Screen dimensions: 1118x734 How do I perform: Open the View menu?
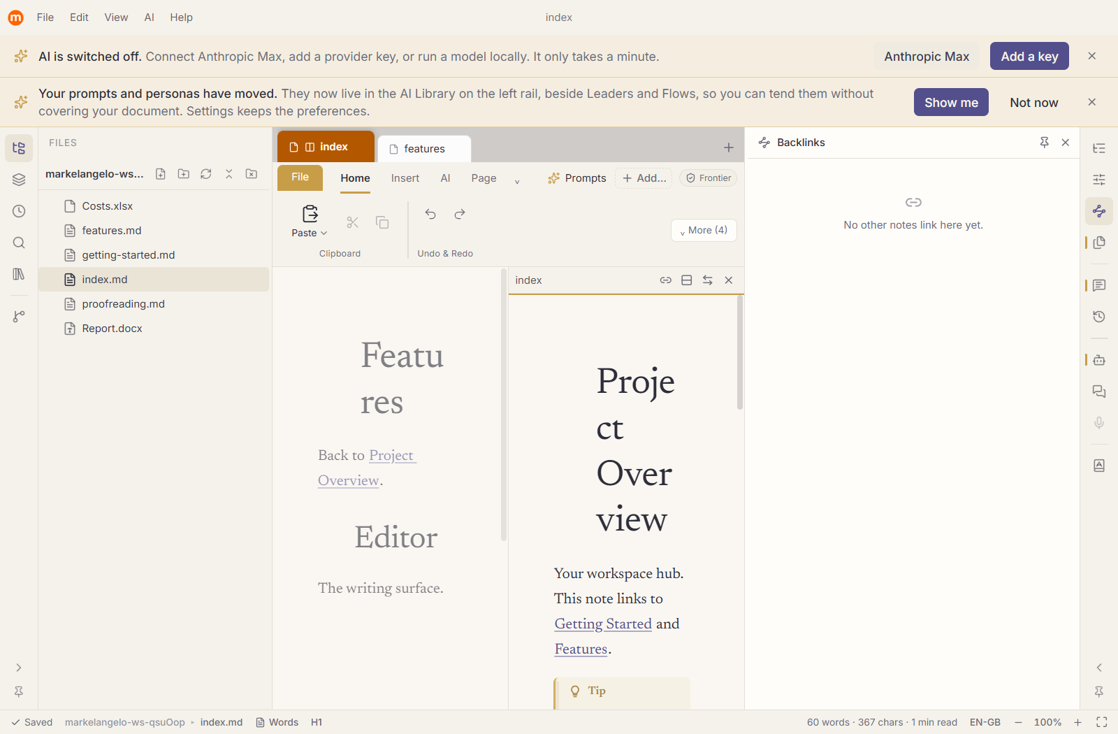pyautogui.click(x=116, y=17)
